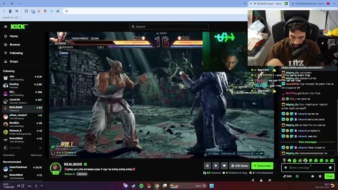Select REALBIGIII in the Following list
The image size is (338, 190).
coord(22,109)
